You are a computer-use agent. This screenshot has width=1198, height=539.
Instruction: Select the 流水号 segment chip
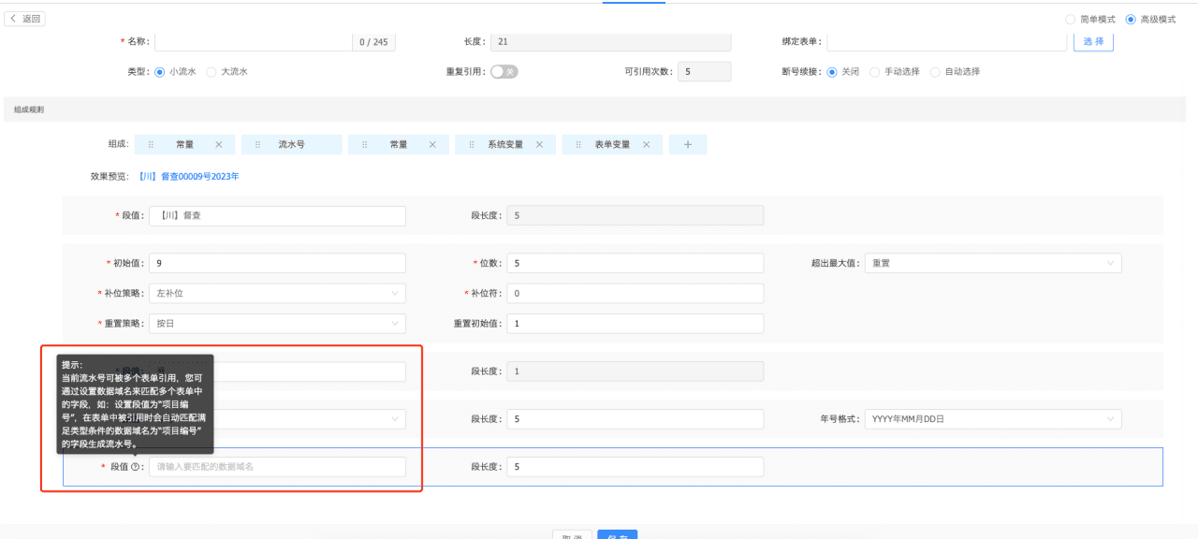(x=291, y=145)
